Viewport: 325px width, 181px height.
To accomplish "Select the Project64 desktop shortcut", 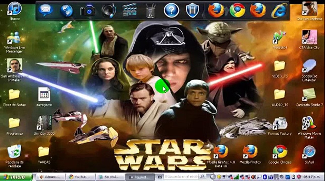I will pos(280,40).
